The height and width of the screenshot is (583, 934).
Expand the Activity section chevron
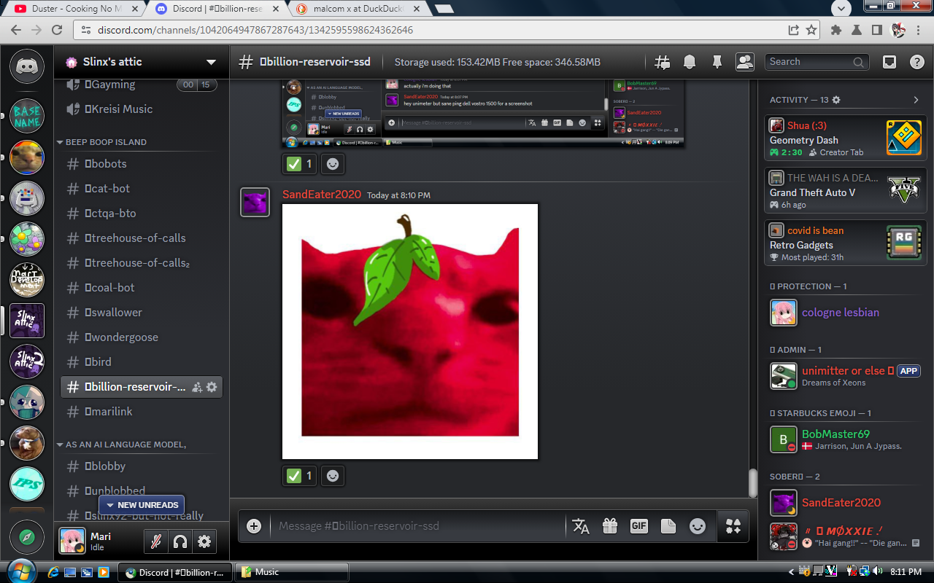tap(916, 100)
